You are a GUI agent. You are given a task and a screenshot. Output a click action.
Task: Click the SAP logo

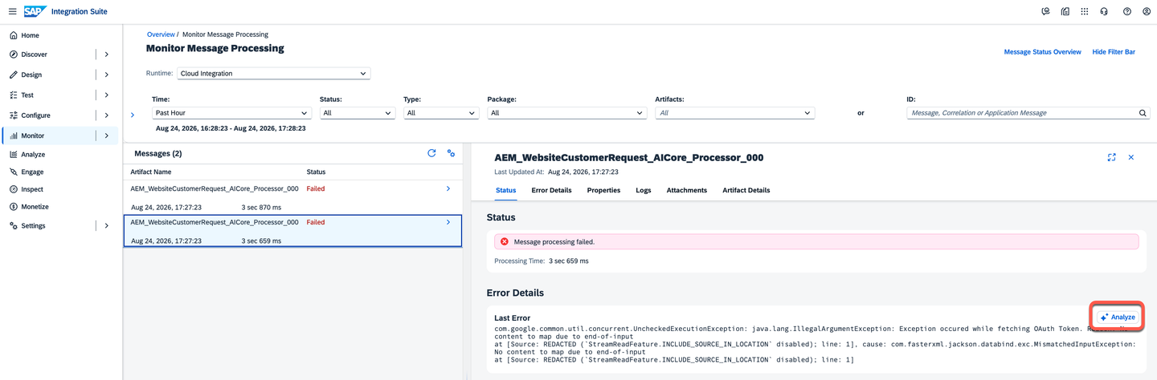coord(35,11)
